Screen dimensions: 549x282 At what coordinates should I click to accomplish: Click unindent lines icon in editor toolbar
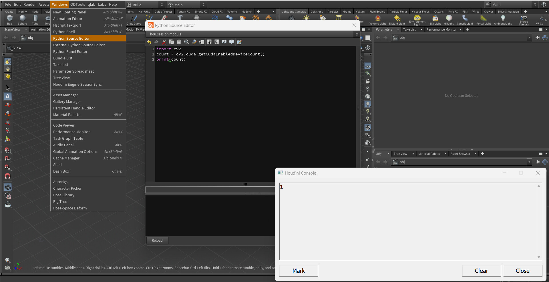point(217,42)
